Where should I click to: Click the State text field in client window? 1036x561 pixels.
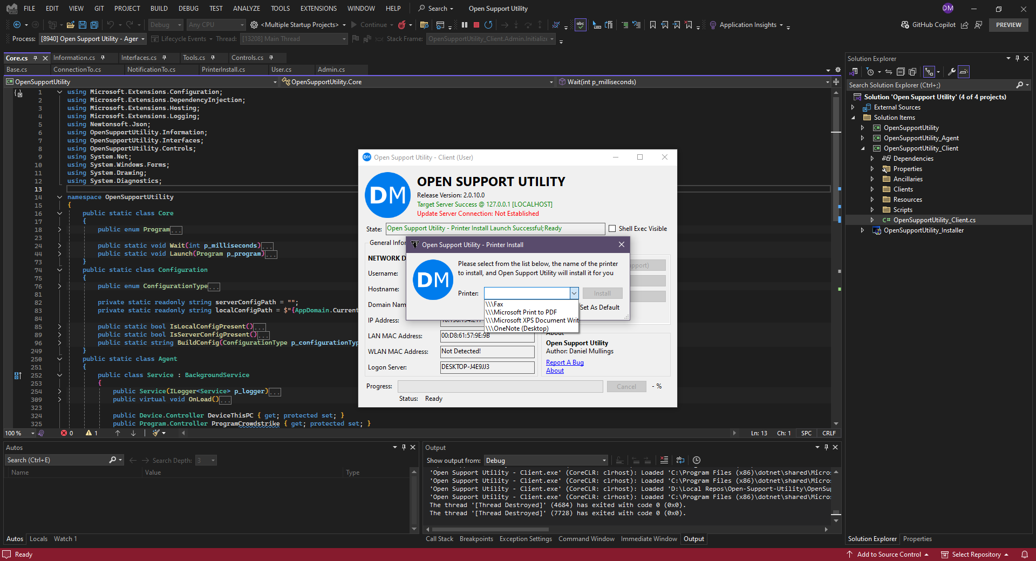tap(495, 229)
